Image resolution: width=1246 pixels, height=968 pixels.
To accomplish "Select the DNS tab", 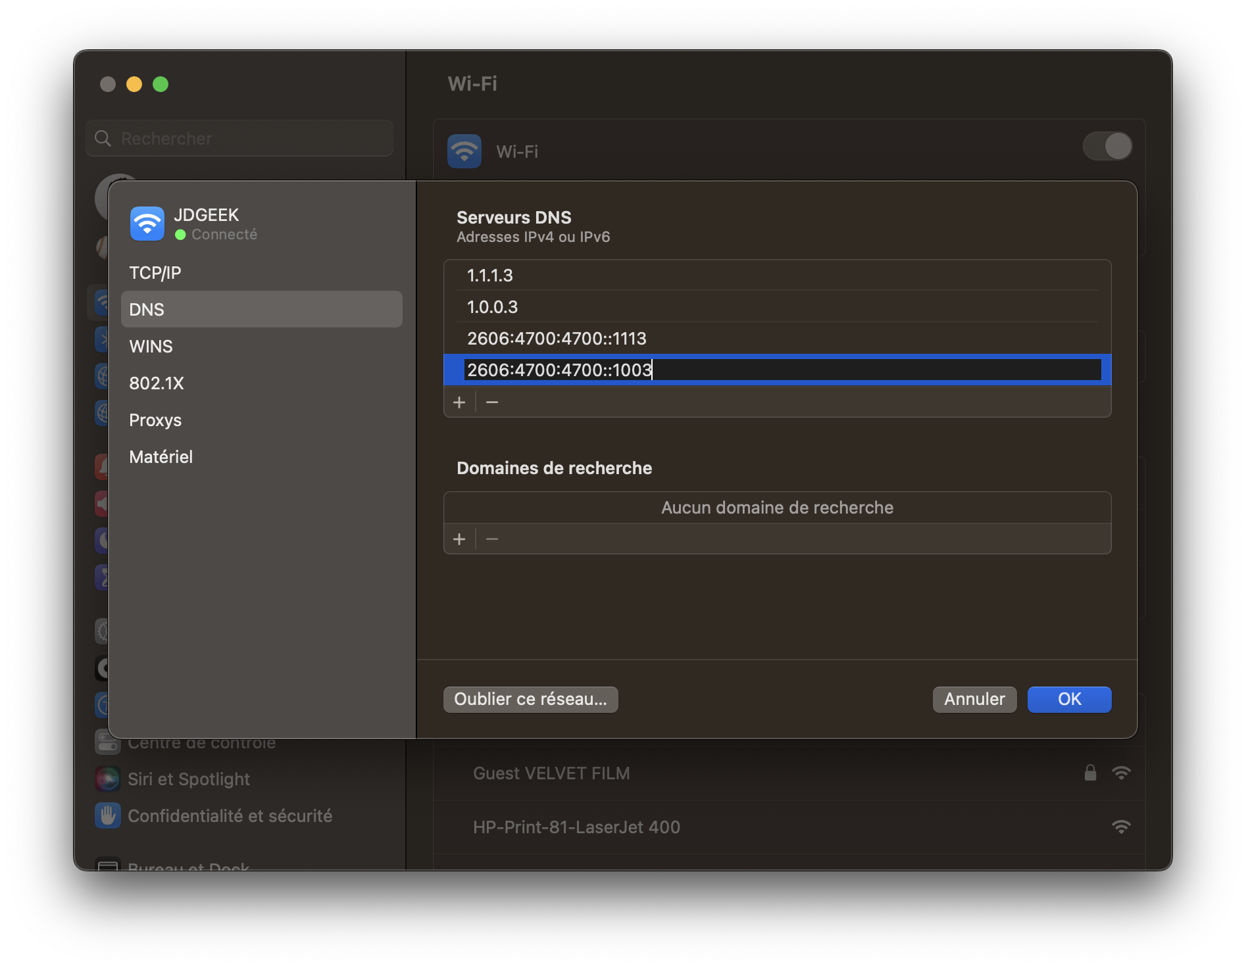I will (x=262, y=309).
